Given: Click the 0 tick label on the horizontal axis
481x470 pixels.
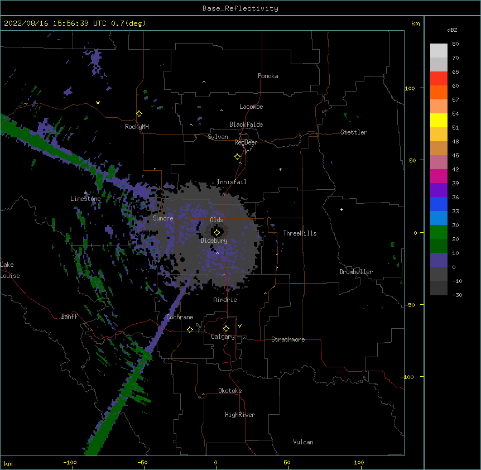Looking at the screenshot, I should coord(215,462).
